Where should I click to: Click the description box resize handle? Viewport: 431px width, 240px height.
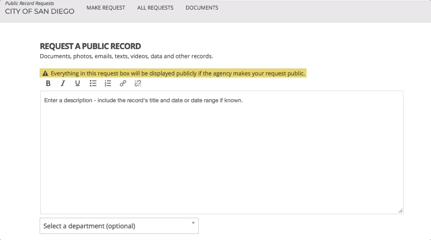click(401, 211)
